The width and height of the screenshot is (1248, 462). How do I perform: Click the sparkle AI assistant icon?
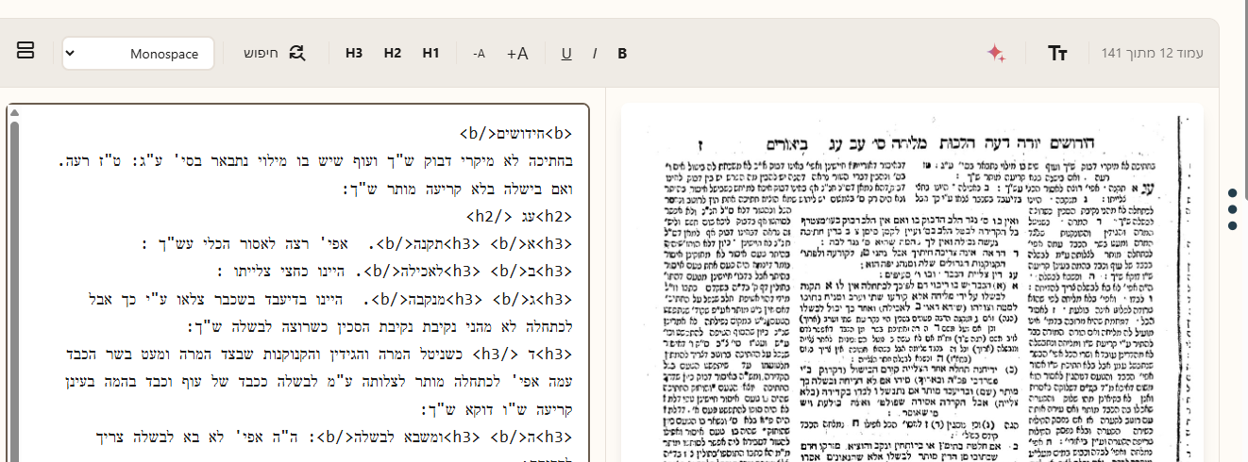click(996, 54)
